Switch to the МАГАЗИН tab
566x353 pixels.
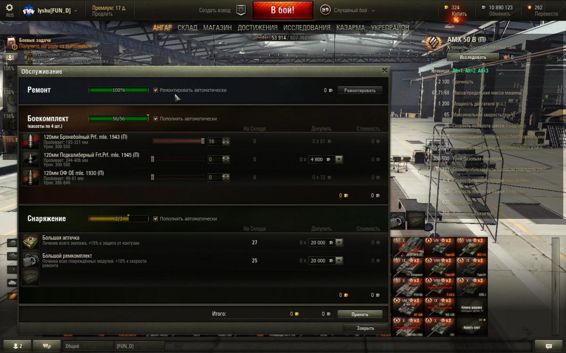pyautogui.click(x=217, y=28)
